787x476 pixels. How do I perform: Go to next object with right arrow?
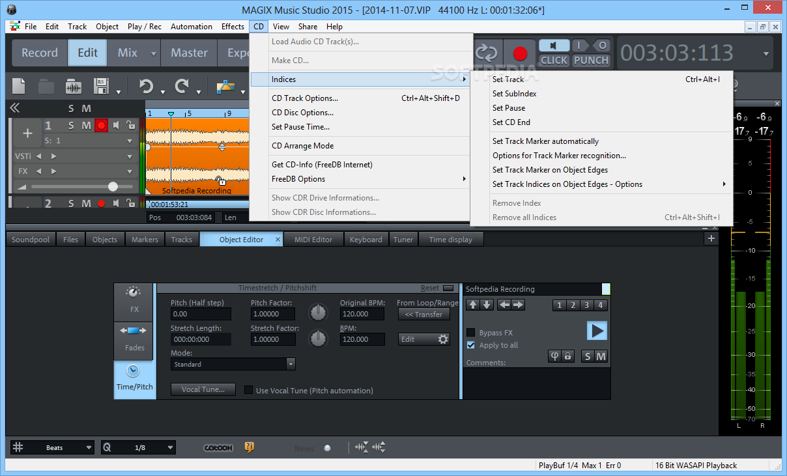(x=518, y=305)
